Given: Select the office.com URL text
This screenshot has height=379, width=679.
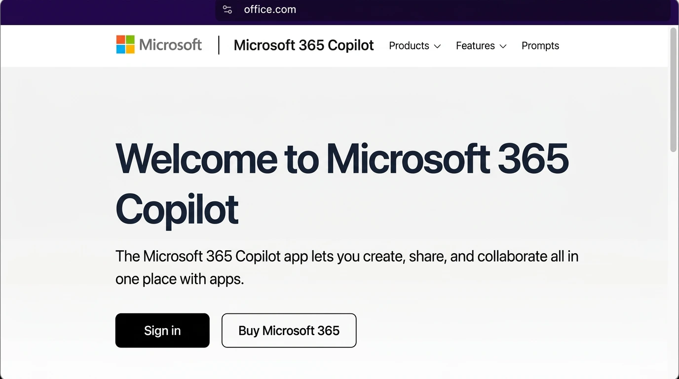Looking at the screenshot, I should [x=270, y=9].
